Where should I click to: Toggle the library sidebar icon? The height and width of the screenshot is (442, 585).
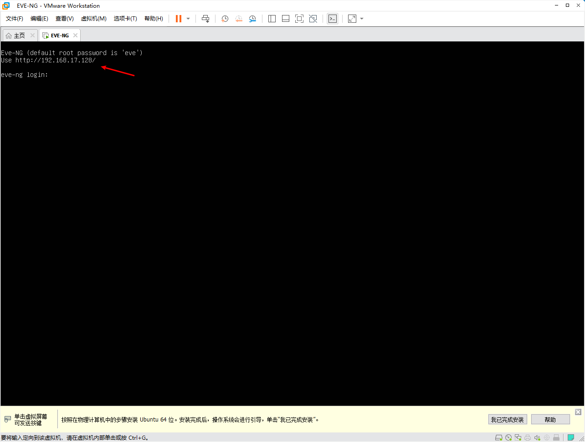272,19
